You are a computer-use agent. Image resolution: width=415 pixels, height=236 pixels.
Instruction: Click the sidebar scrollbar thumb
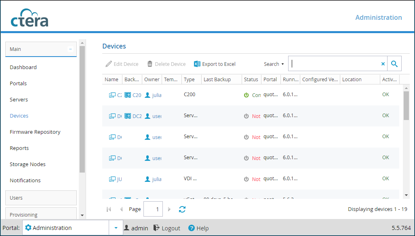(x=82, y=109)
